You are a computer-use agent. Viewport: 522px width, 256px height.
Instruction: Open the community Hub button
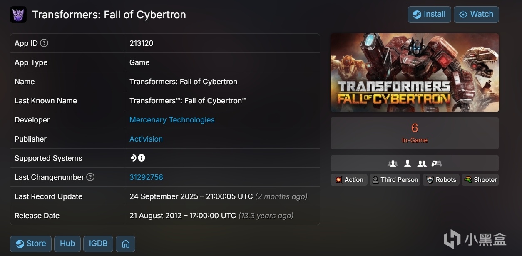(x=67, y=244)
